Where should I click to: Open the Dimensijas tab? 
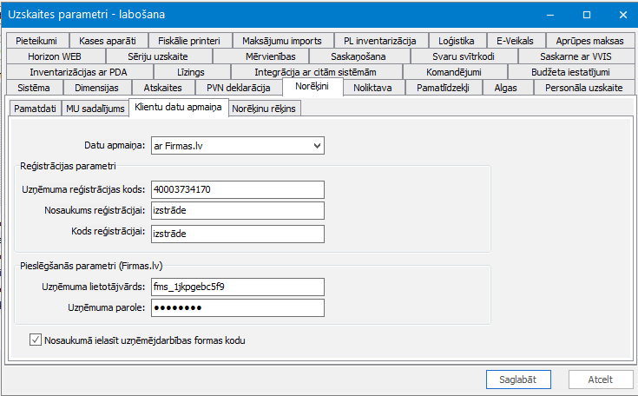[97, 88]
